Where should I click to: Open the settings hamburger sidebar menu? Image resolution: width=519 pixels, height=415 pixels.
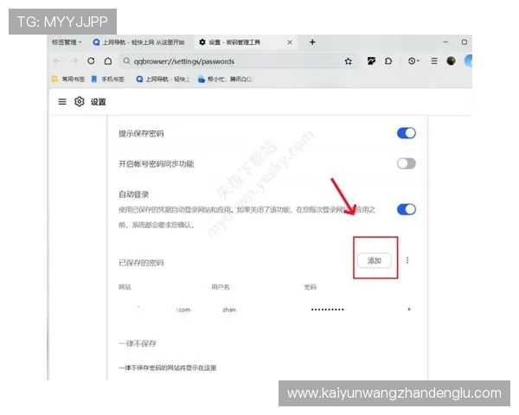[62, 102]
